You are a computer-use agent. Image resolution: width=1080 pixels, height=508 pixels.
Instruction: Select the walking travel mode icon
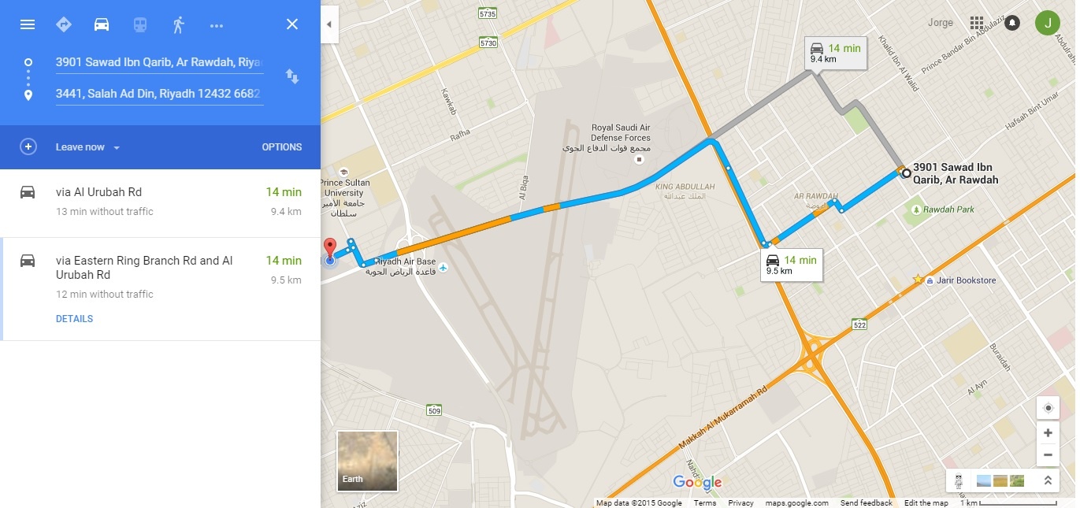click(x=178, y=24)
